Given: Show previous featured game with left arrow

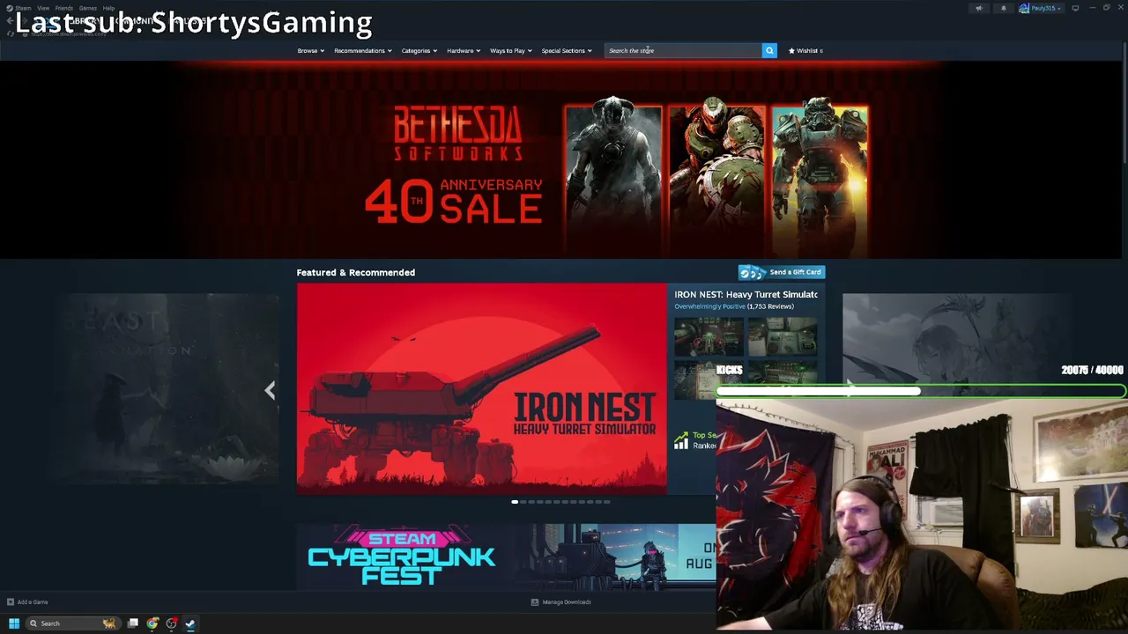Looking at the screenshot, I should (270, 390).
